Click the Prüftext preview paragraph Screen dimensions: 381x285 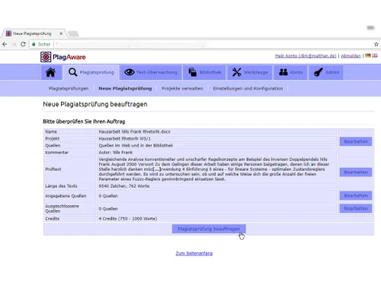pyautogui.click(x=214, y=169)
